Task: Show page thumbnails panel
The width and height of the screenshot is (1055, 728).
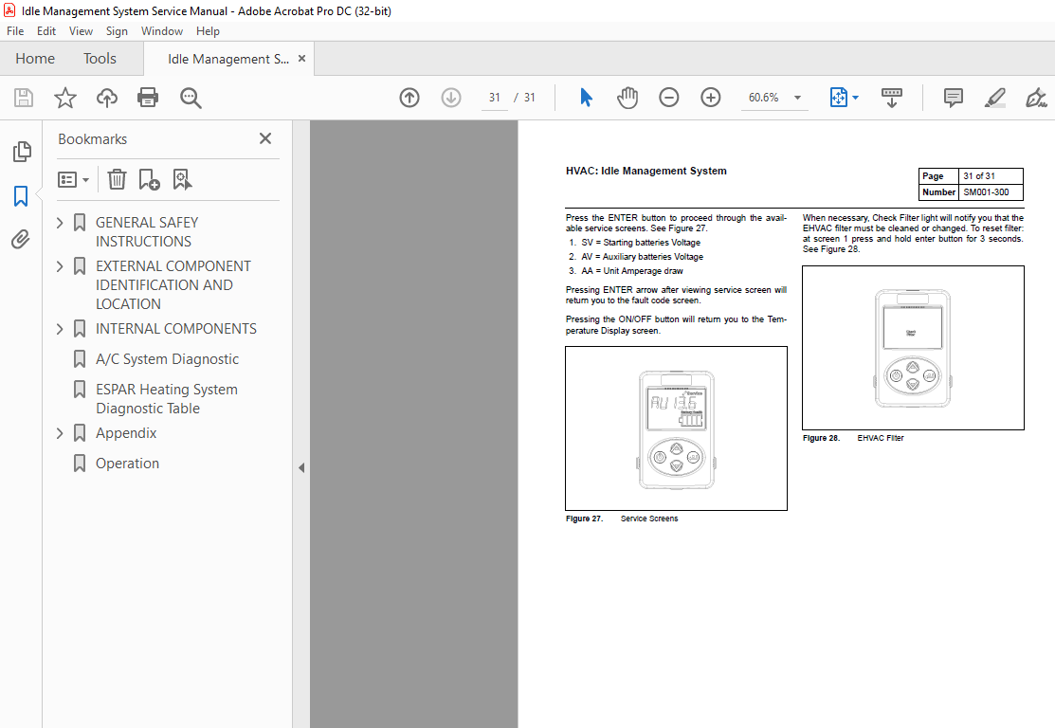Action: pyautogui.click(x=22, y=152)
